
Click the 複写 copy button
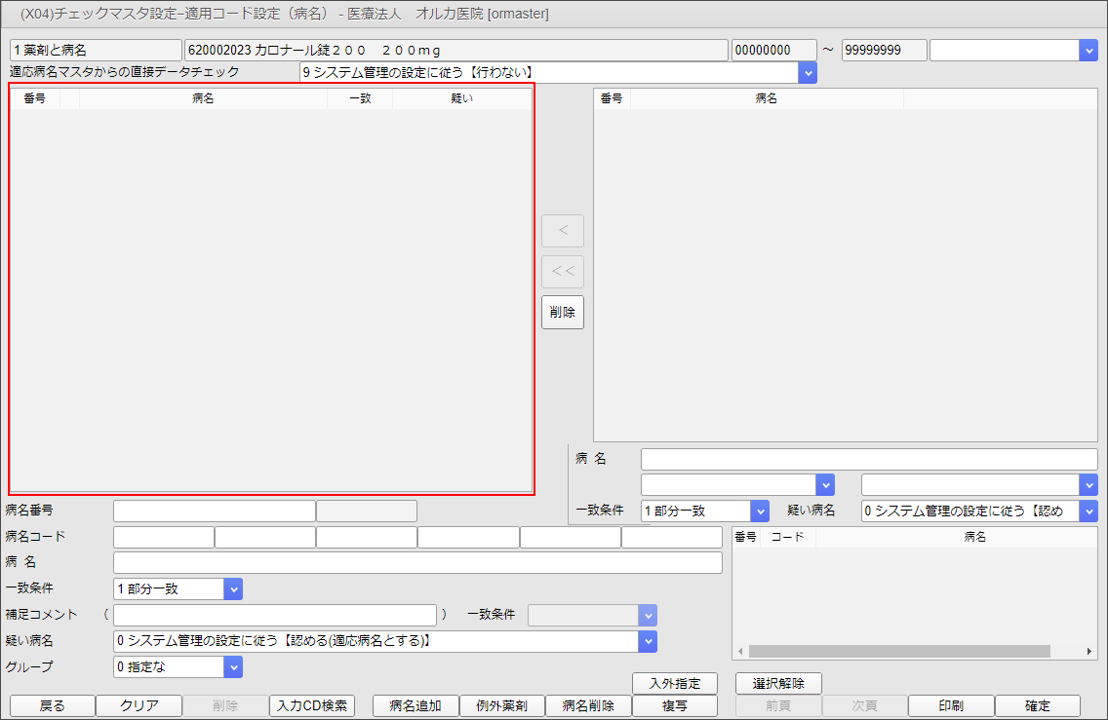click(676, 705)
